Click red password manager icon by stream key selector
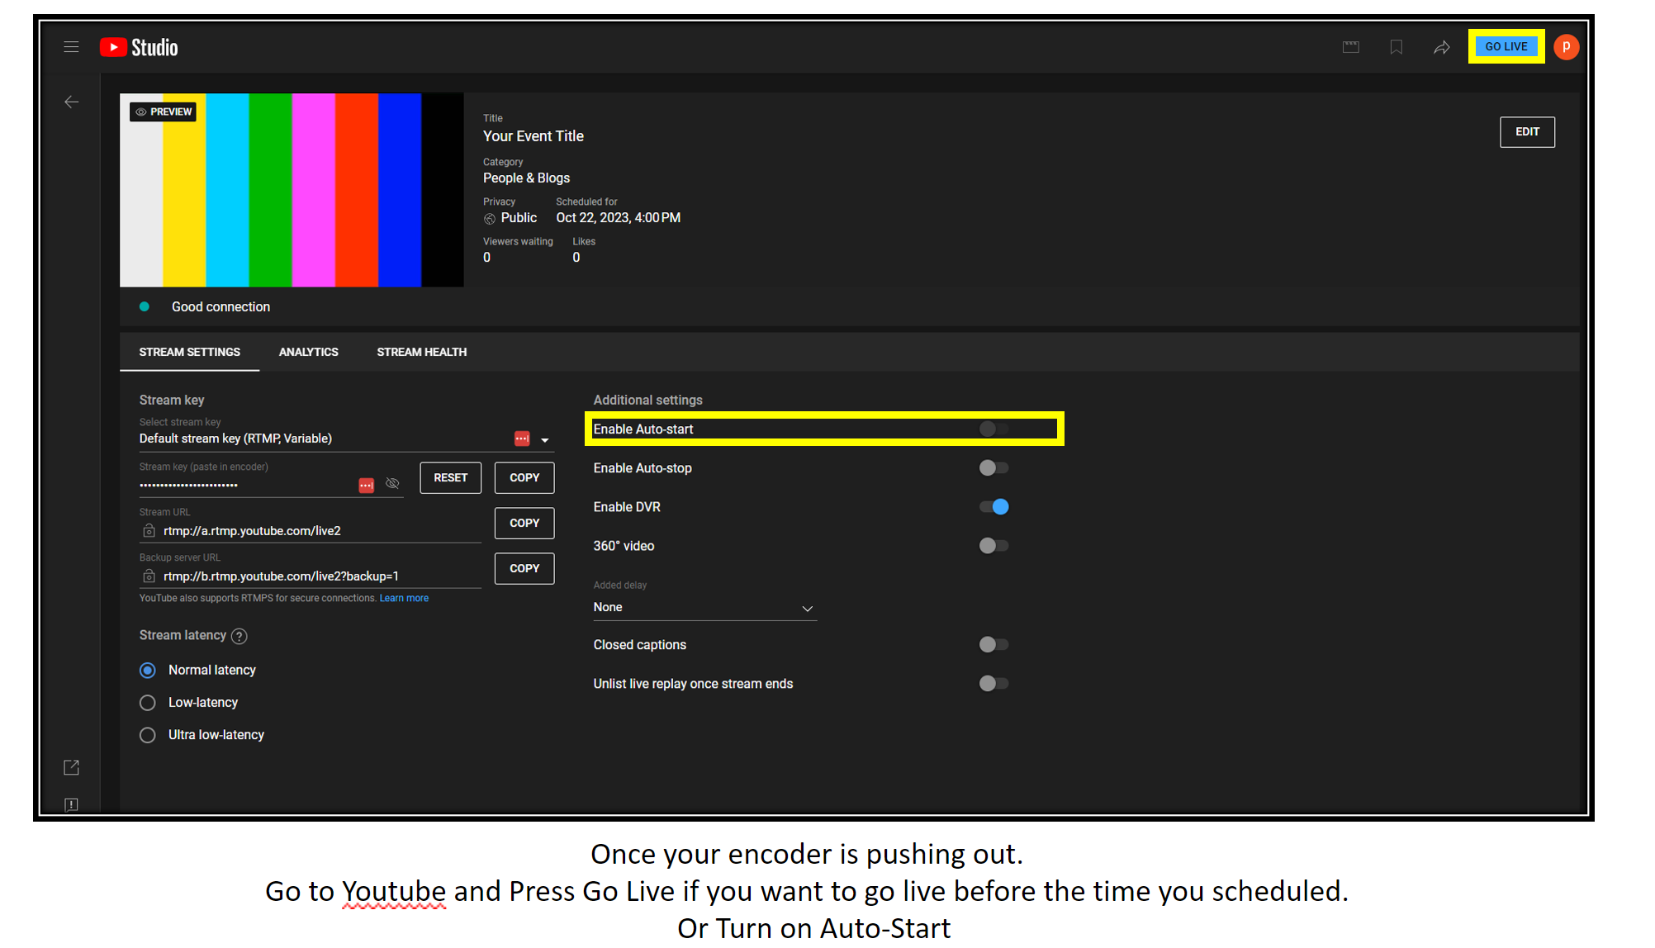 [x=522, y=438]
